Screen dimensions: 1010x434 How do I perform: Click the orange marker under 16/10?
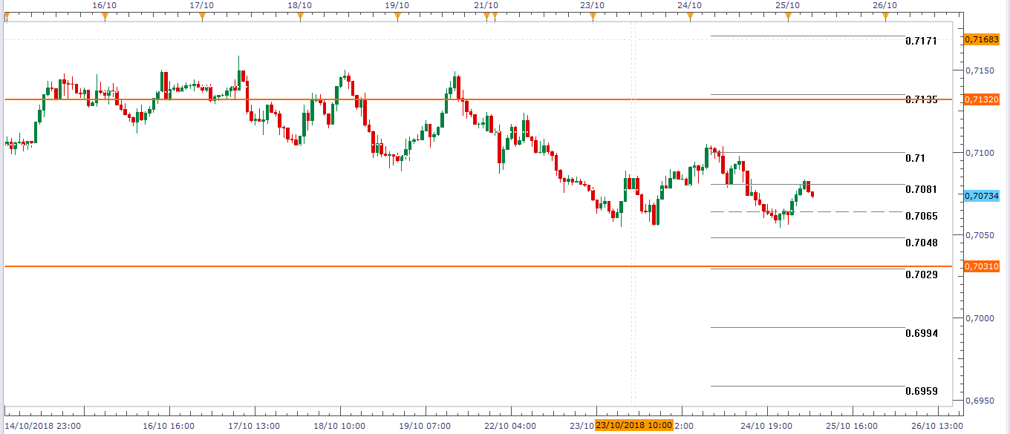click(x=105, y=16)
